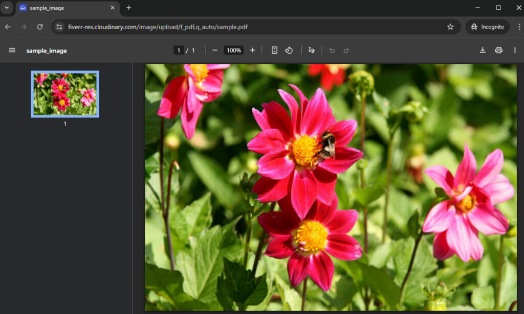Click the page number input field
Image resolution: width=524 pixels, height=314 pixels.
(x=179, y=50)
